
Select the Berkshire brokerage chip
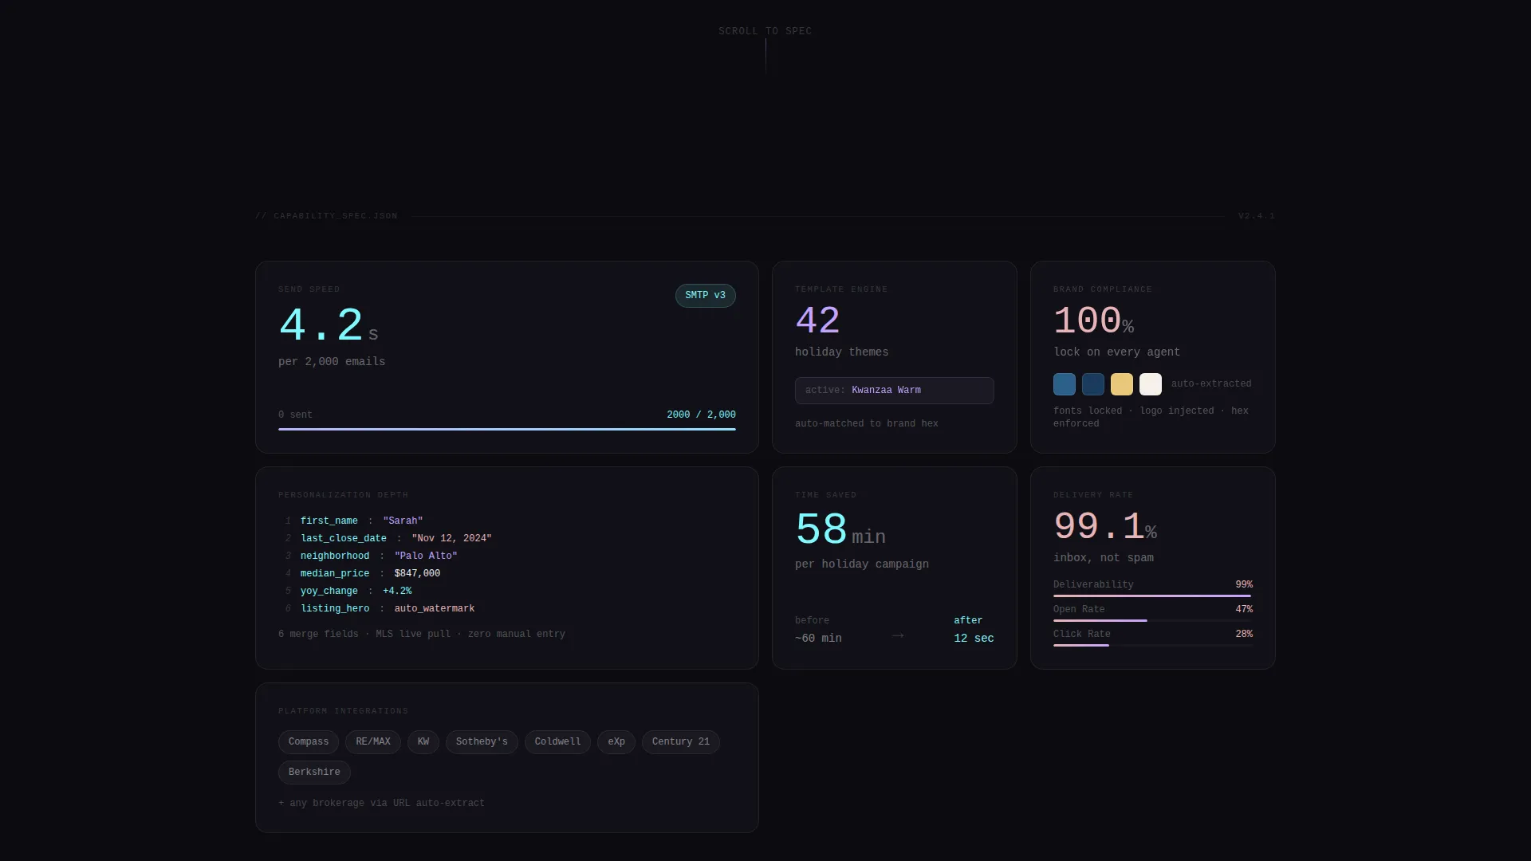314,773
